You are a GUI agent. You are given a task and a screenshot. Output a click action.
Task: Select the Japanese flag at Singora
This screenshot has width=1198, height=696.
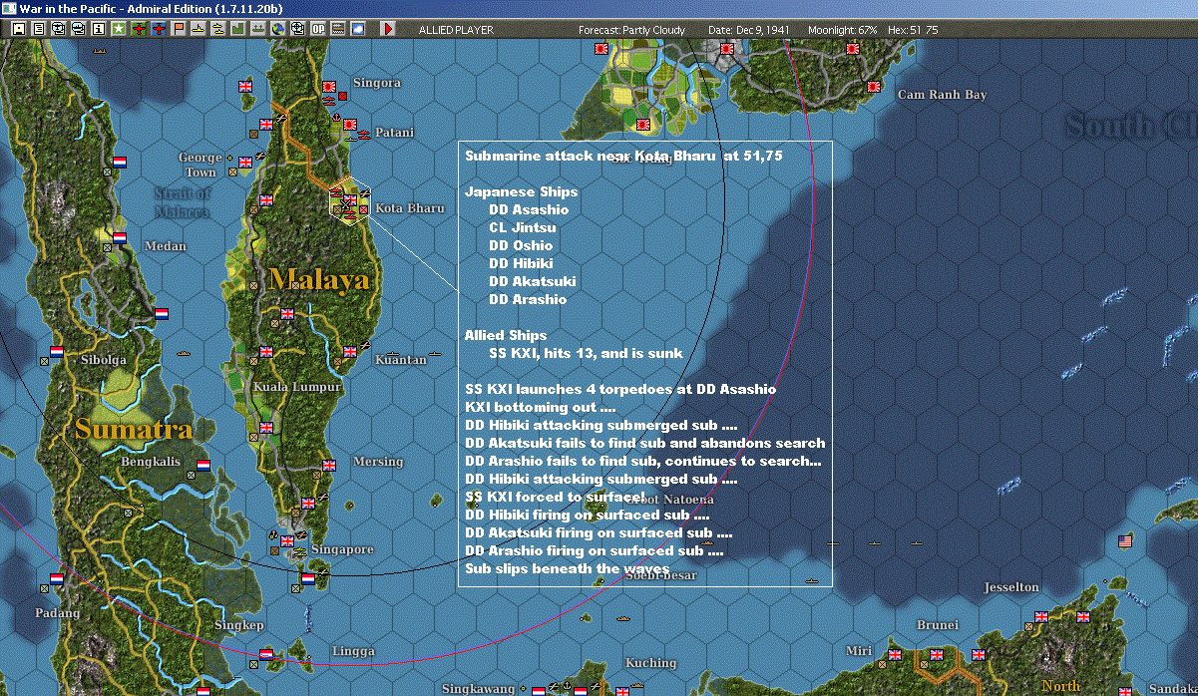(328, 88)
